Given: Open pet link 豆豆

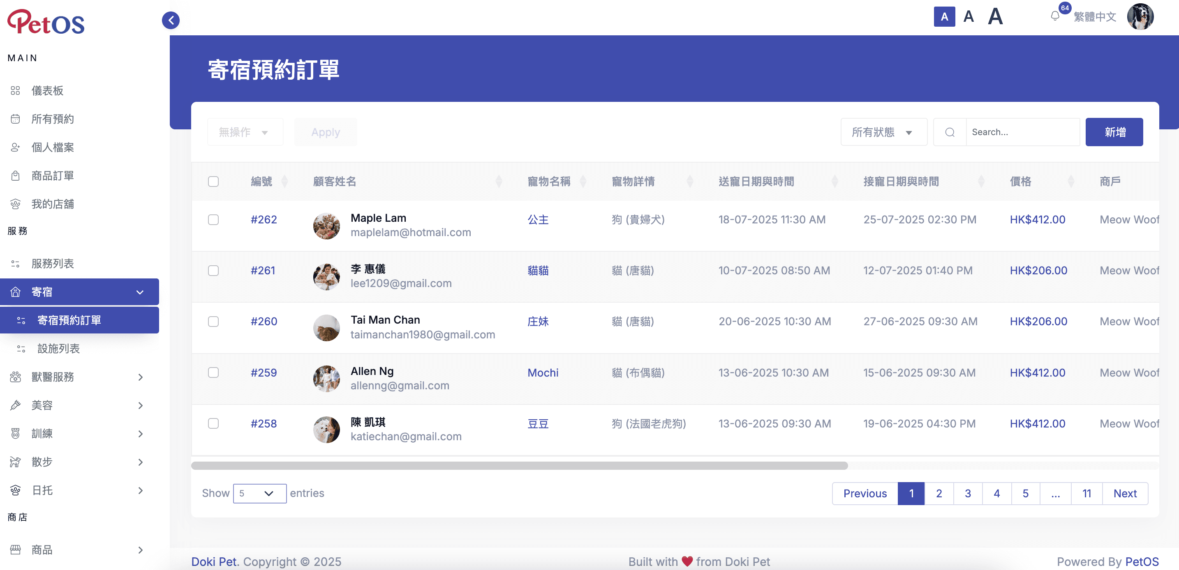Looking at the screenshot, I should tap(538, 423).
